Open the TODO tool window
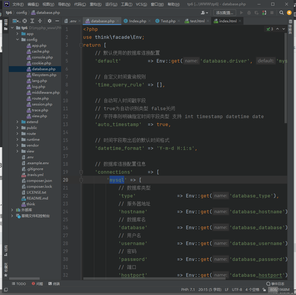The height and width of the screenshot is (295, 296). pos(19,284)
